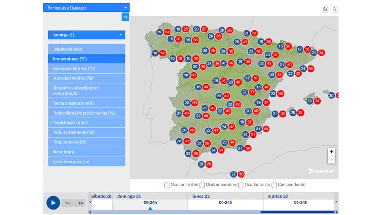Move the timeline forward with the upper right arrow
Viewport: 382px width, 215px height.
336,202
